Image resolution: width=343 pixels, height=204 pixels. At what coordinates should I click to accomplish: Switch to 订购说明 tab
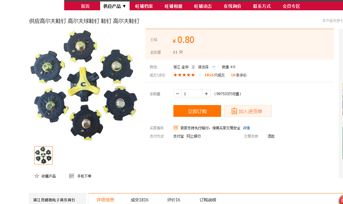click(x=208, y=200)
